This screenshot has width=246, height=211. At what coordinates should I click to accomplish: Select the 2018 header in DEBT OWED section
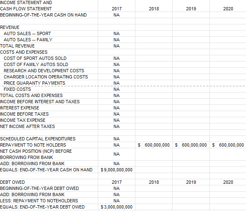(154, 182)
